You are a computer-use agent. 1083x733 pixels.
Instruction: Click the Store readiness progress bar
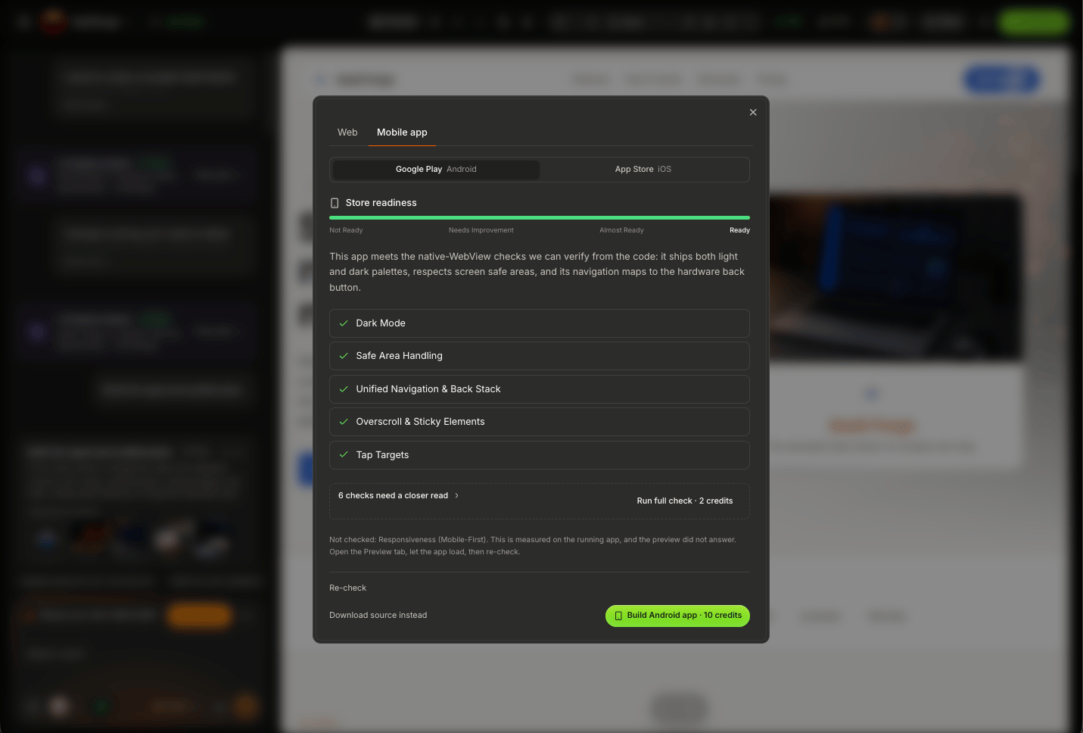tap(540, 217)
